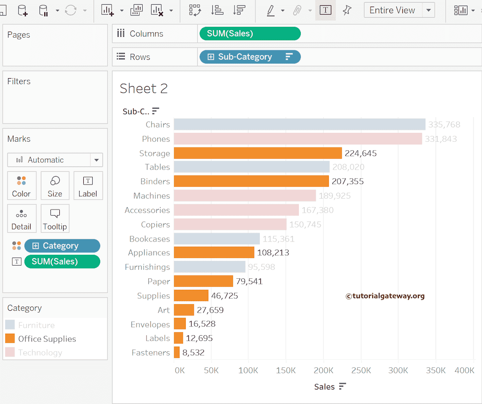The image size is (482, 404).
Task: Click the Highlight pen icon
Action: 271,10
